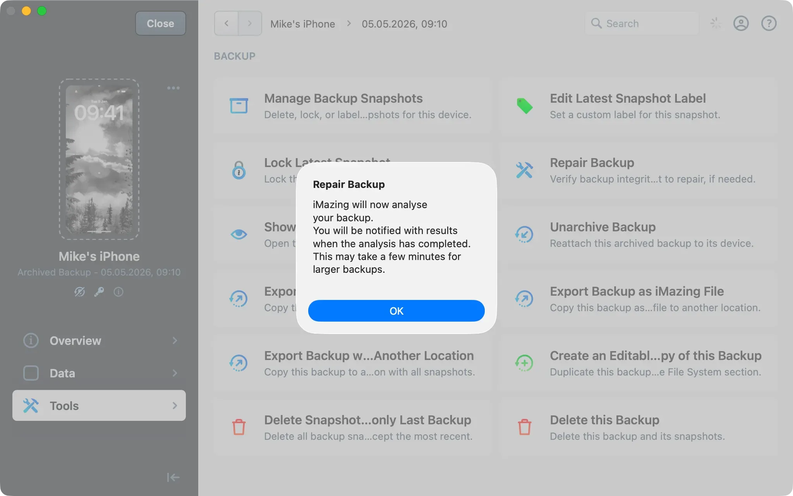This screenshot has width=793, height=496.
Task: Collapse the sidebar using the bottom arrow icon
Action: point(173,477)
